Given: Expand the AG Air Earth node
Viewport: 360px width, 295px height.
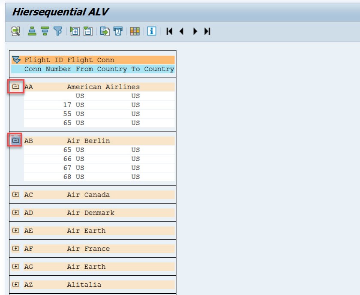Looking at the screenshot, I should click(x=15, y=266).
